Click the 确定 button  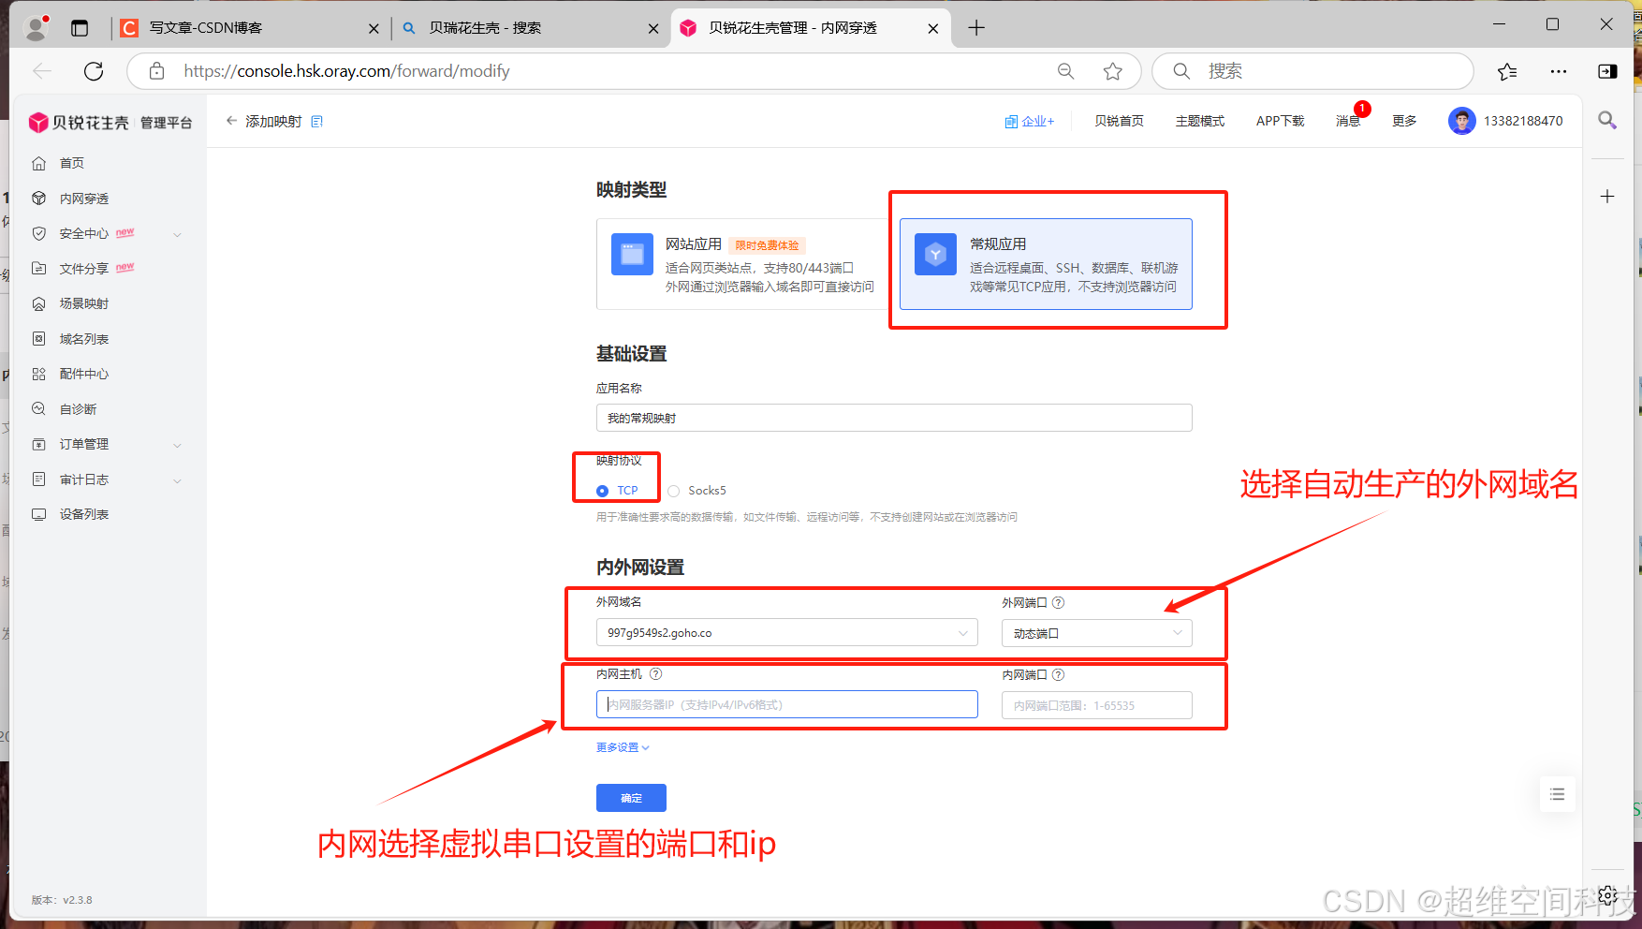pyautogui.click(x=631, y=798)
